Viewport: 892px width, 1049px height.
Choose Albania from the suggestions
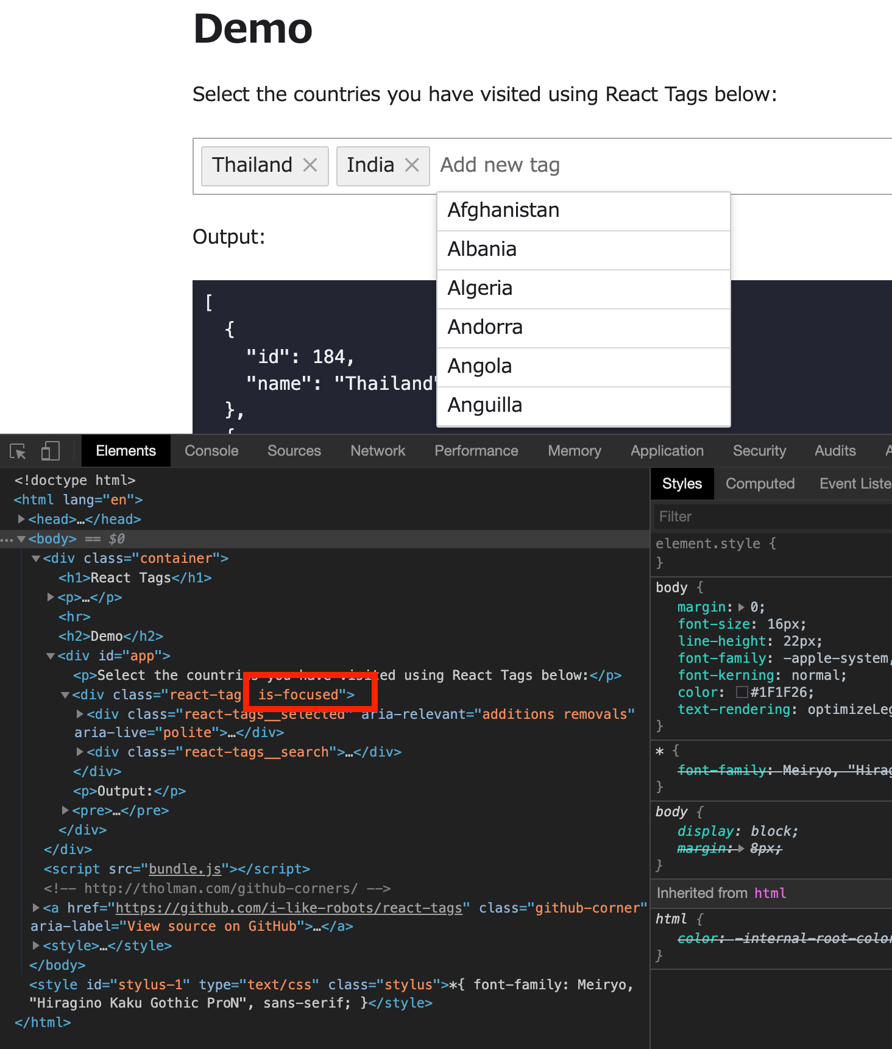click(x=584, y=250)
